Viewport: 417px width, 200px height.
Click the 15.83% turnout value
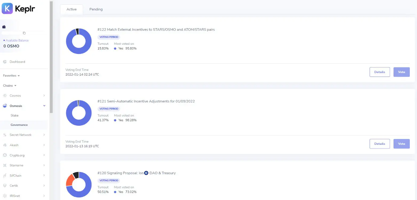pyautogui.click(x=103, y=49)
